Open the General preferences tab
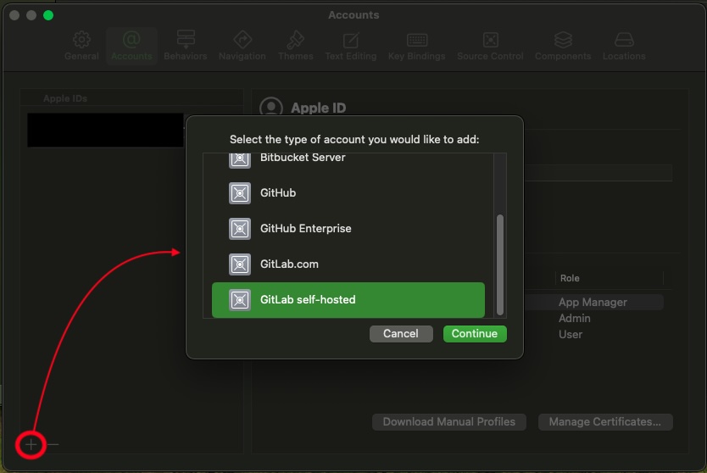This screenshot has height=473, width=707. [81, 46]
